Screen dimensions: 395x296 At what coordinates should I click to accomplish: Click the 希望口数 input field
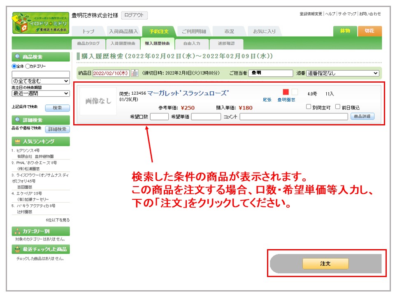(159, 117)
